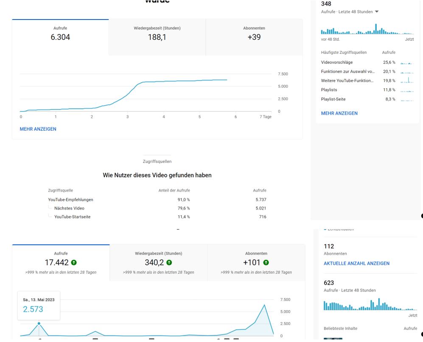This screenshot has width=423, height=342.
Task: Click sparkline icon in the Playlists row
Action: click(x=406, y=90)
